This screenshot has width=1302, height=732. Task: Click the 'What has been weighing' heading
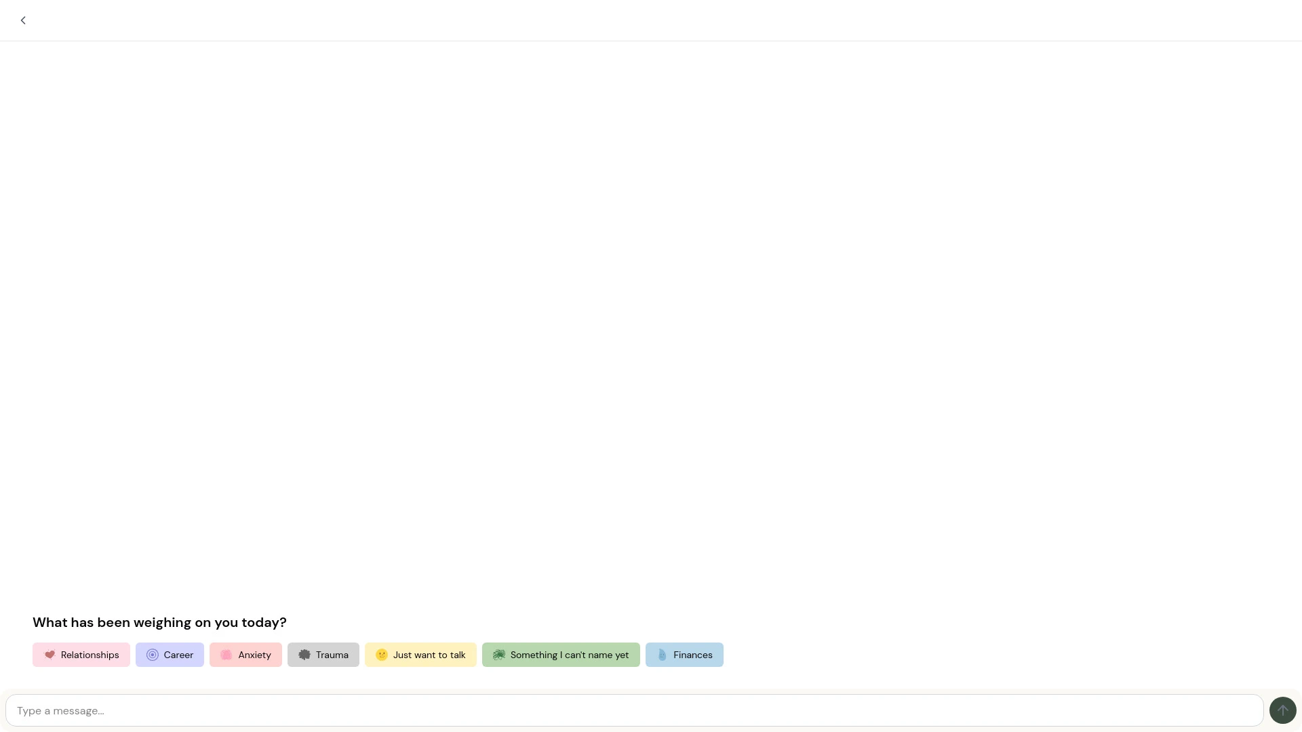pos(159,622)
